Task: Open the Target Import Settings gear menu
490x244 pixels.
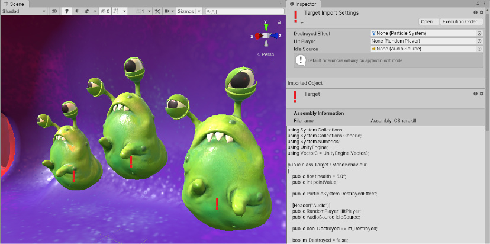Action: coord(482,12)
